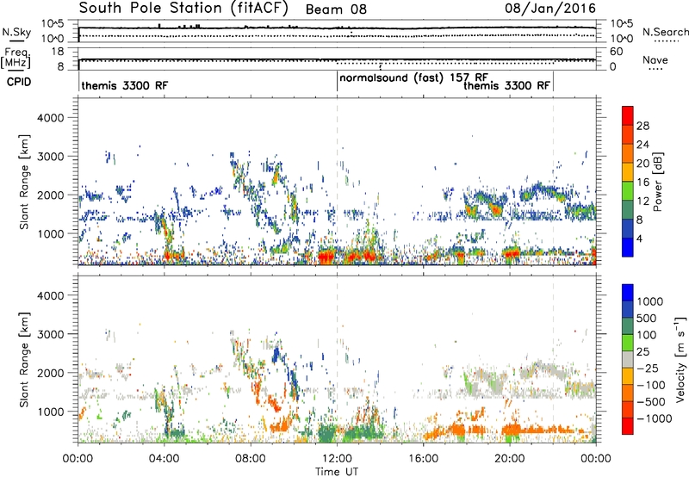Pick the red top segment of Power color bar
689x477 pixels.
coord(628,115)
